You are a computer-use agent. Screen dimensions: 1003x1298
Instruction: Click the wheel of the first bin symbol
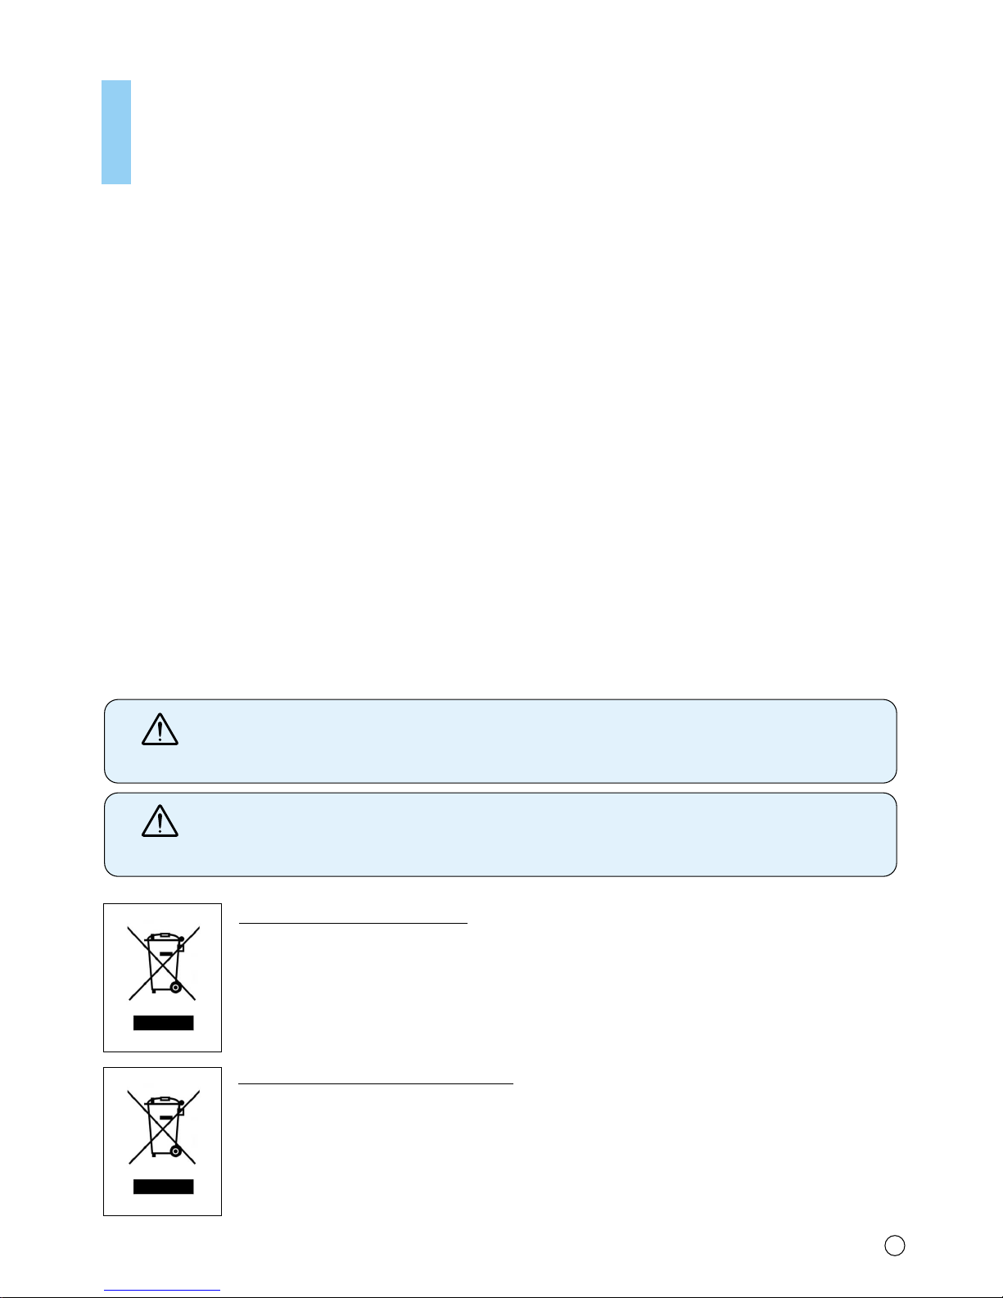[174, 988]
